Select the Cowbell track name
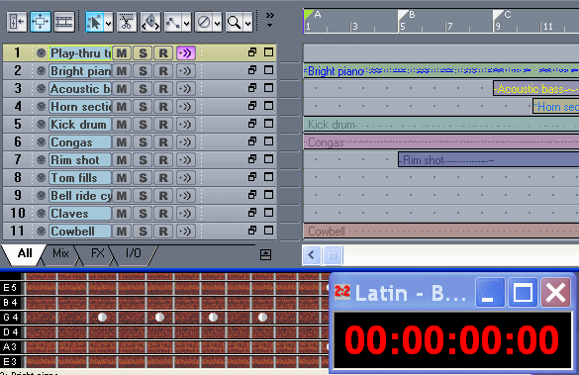Screen dimensions: 579x375 point(80,232)
